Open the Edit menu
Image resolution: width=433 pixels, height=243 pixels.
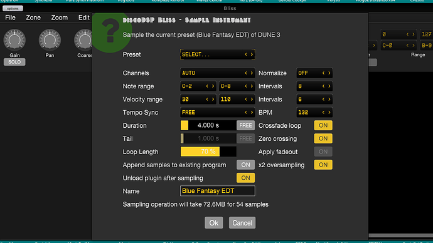(x=83, y=18)
